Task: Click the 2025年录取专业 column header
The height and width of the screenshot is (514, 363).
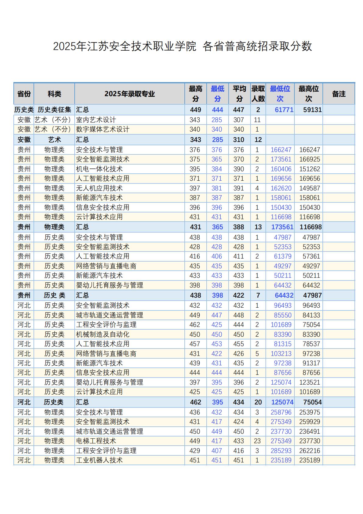Action: [x=130, y=94]
